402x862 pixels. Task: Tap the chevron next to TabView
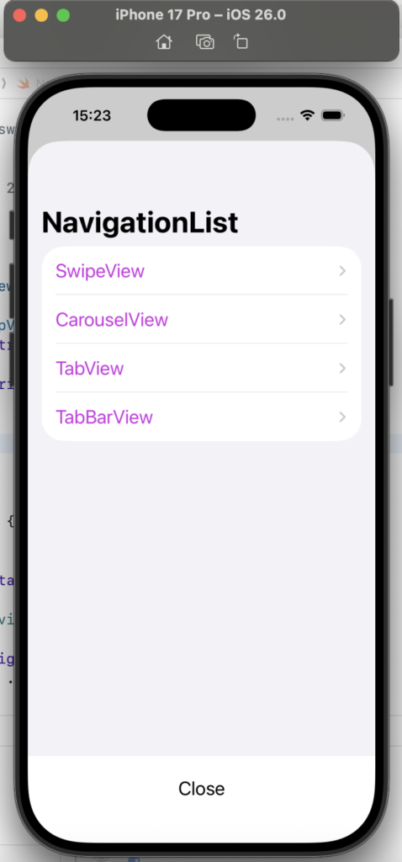click(342, 369)
